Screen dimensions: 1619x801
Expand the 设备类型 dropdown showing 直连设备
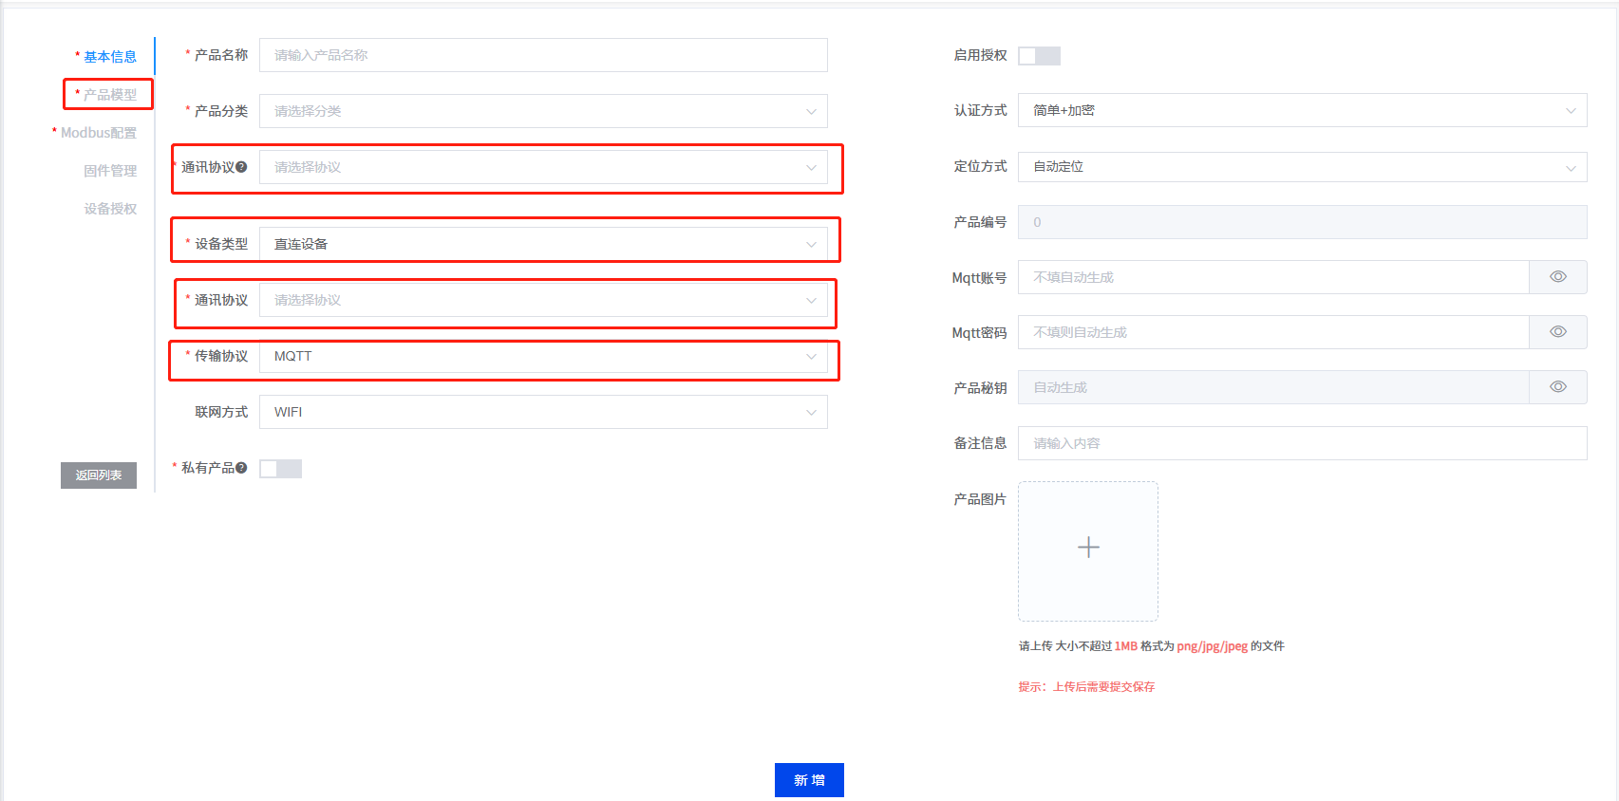pos(543,244)
